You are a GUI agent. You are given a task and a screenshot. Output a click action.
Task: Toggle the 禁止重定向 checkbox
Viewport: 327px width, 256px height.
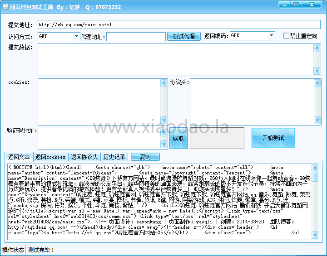286,36
